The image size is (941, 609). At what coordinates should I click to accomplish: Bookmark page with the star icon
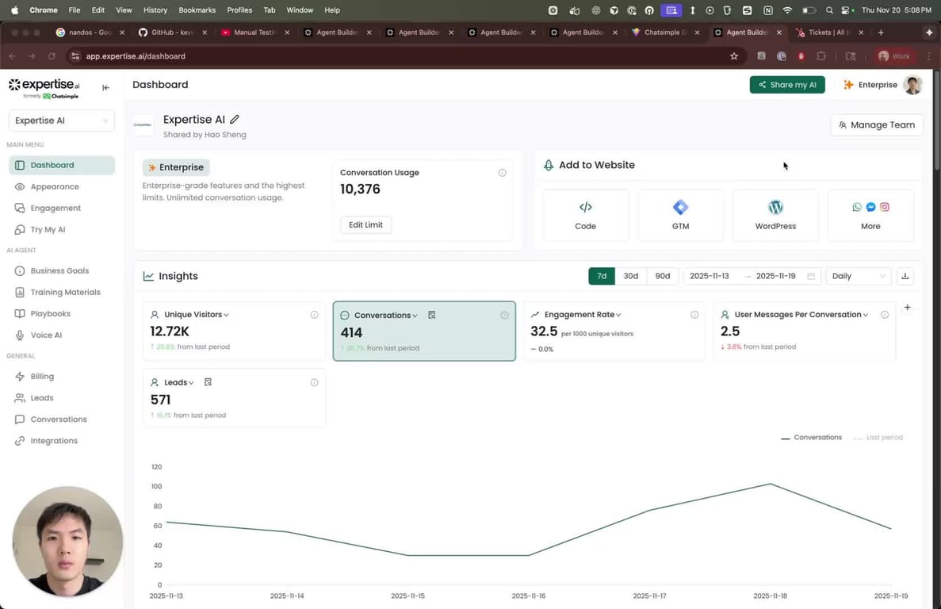[734, 56]
